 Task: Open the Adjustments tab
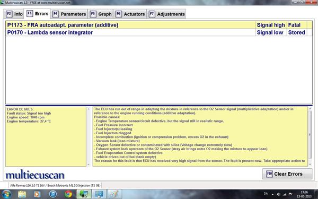click(x=166, y=14)
